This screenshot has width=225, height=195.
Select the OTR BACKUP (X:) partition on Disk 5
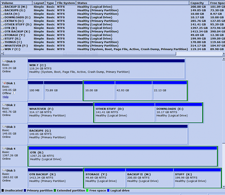[55, 178]
